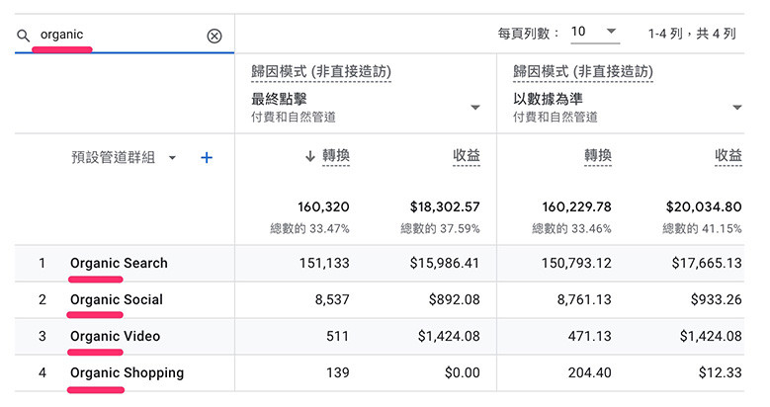This screenshot has width=770, height=407.
Task: Open the rows per page dropdown
Action: (x=594, y=32)
